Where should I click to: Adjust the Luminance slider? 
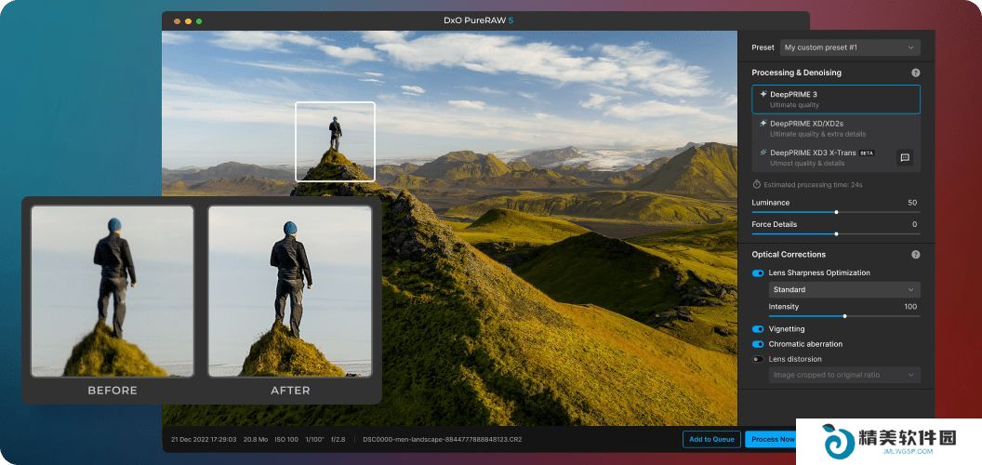pos(836,212)
